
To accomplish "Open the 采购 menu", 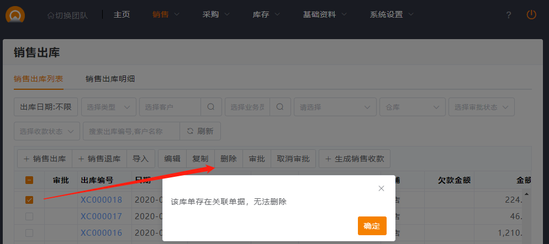I will tap(216, 14).
